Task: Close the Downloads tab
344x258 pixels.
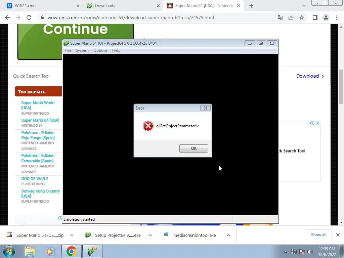Action: [x=158, y=6]
